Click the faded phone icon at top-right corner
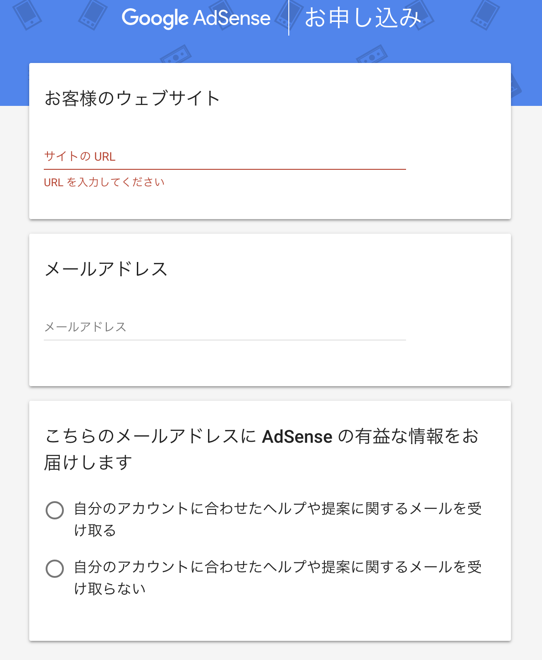The image size is (542, 660). point(485,14)
